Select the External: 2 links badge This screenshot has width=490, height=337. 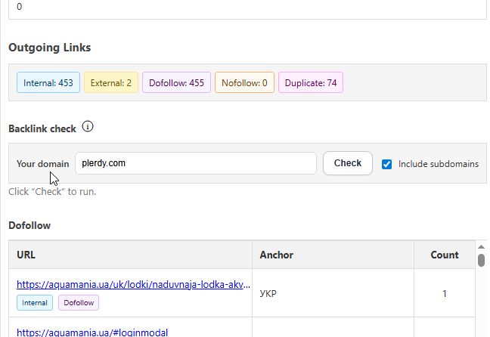coord(110,83)
